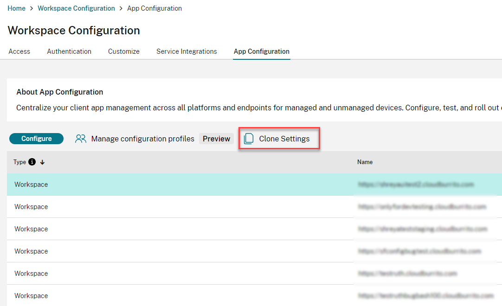Open the Authentication tab
This screenshot has height=306, width=502.
[69, 51]
